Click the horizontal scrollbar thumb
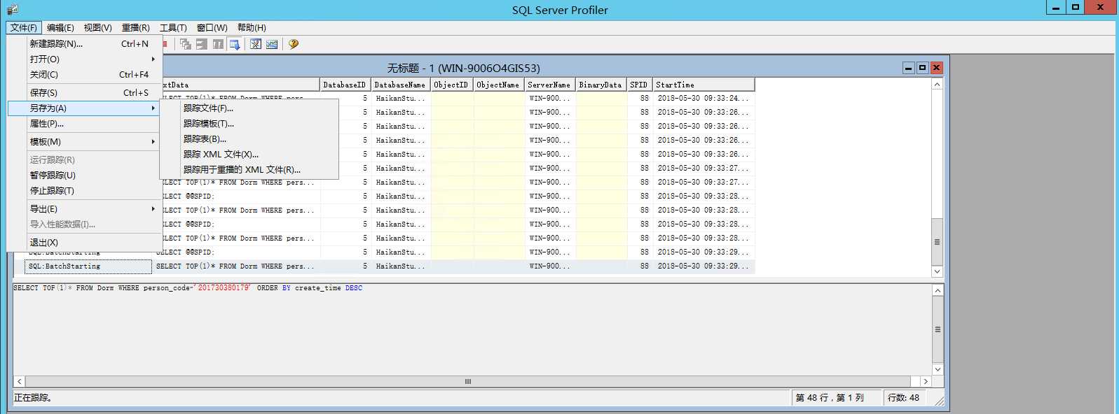1119x414 pixels. [x=468, y=381]
